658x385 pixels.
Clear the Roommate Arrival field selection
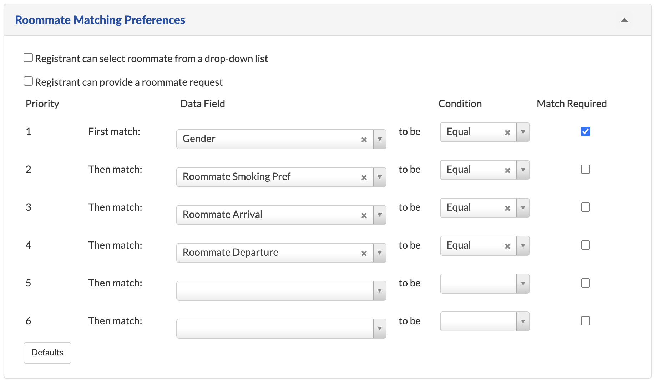[x=364, y=215]
